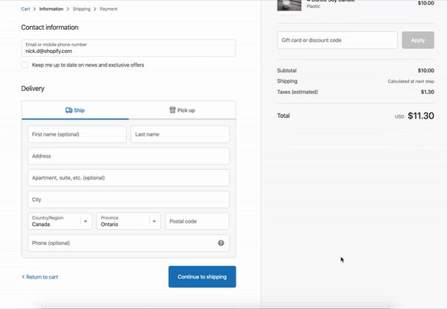The image size is (447, 309).
Task: Click the $11.30 total amount
Action: (421, 116)
